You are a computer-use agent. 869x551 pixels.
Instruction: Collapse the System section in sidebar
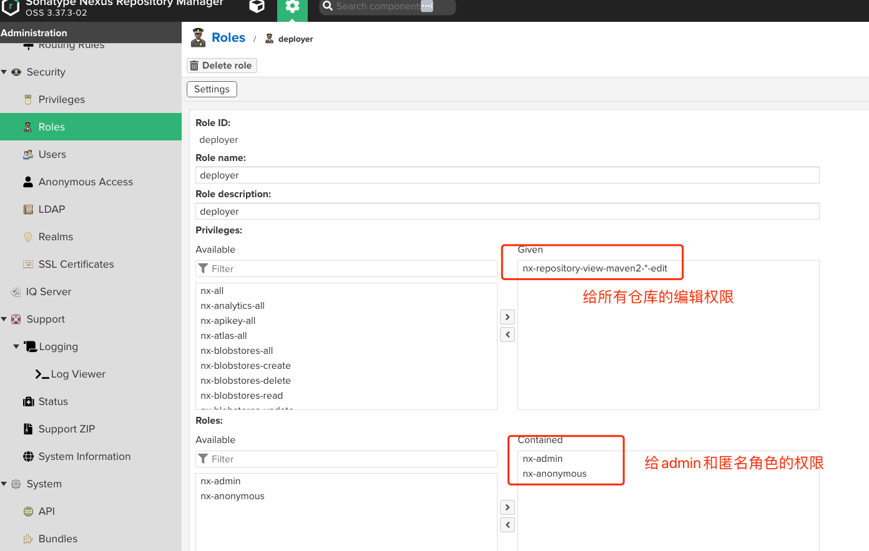(4, 484)
